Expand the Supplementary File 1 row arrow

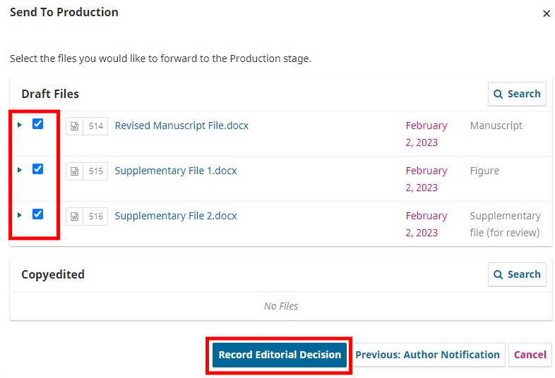20,170
